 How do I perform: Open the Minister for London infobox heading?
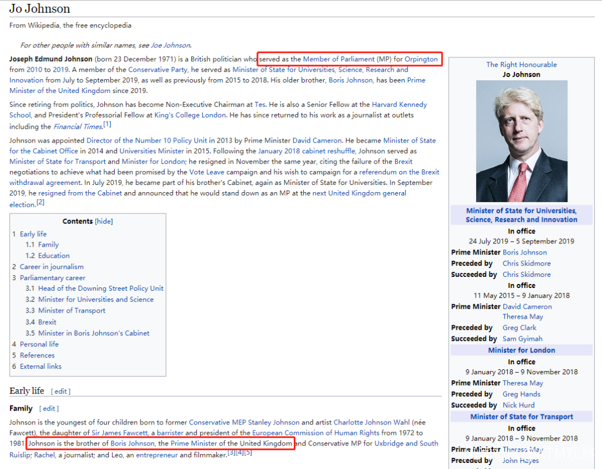521,350
